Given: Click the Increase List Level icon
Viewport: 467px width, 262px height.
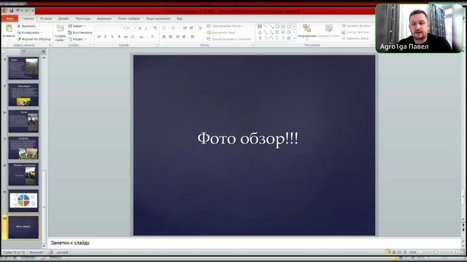Looking at the screenshot, I should pyautogui.click(x=191, y=28).
